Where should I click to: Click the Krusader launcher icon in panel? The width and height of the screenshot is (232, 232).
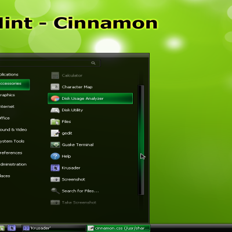point(12,228)
